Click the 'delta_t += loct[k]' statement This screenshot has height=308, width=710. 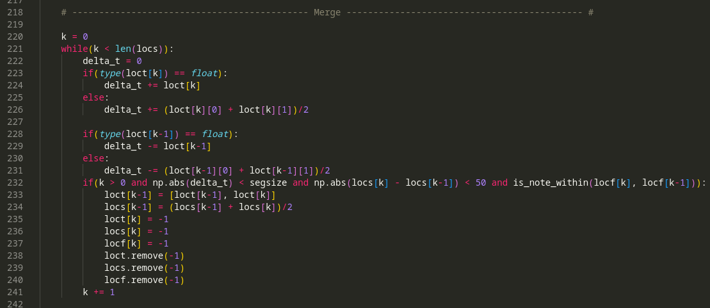pos(152,85)
